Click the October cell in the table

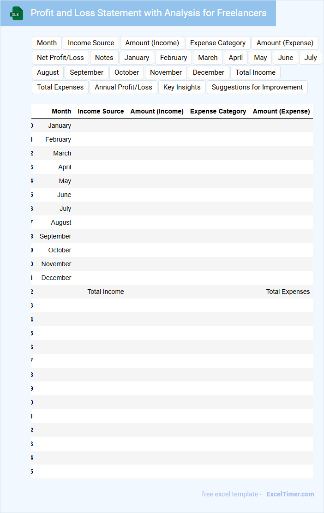pyautogui.click(x=60, y=250)
